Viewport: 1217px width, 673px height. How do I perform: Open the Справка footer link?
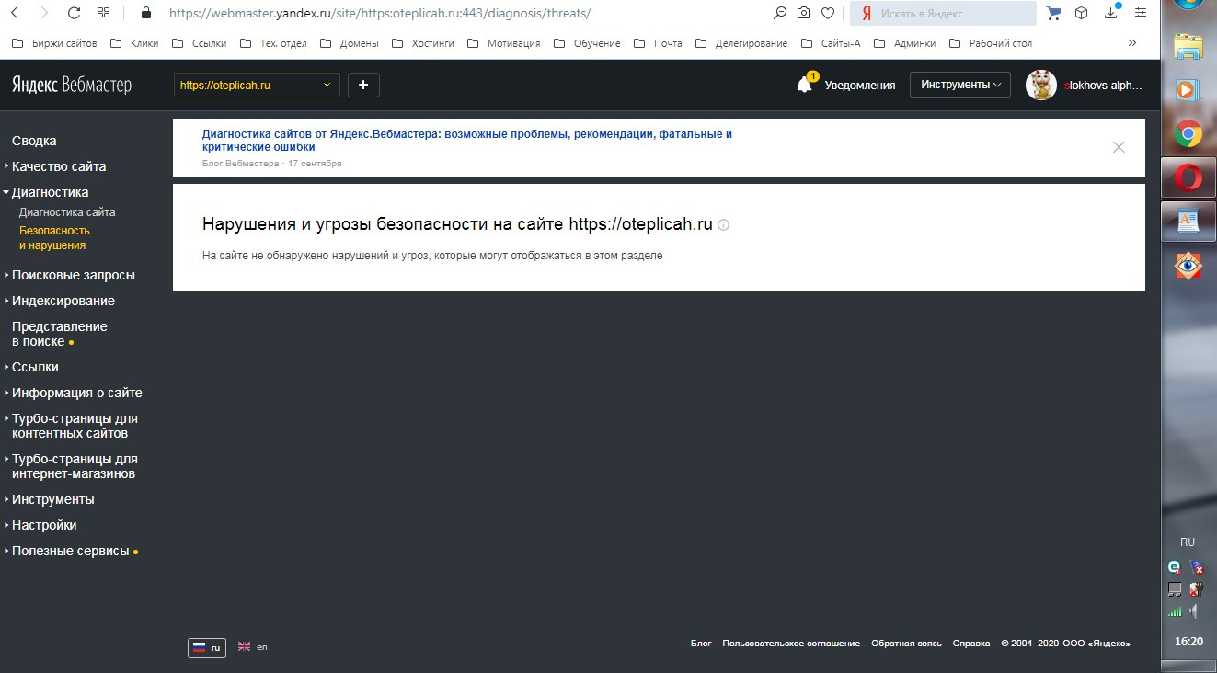pos(971,644)
